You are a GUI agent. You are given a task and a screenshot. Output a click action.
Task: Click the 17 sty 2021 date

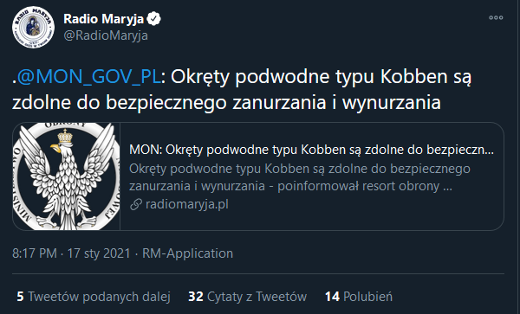click(x=99, y=253)
